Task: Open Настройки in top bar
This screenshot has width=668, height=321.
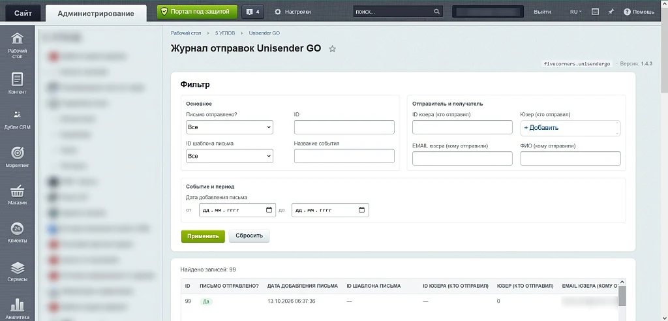Action: tap(292, 12)
